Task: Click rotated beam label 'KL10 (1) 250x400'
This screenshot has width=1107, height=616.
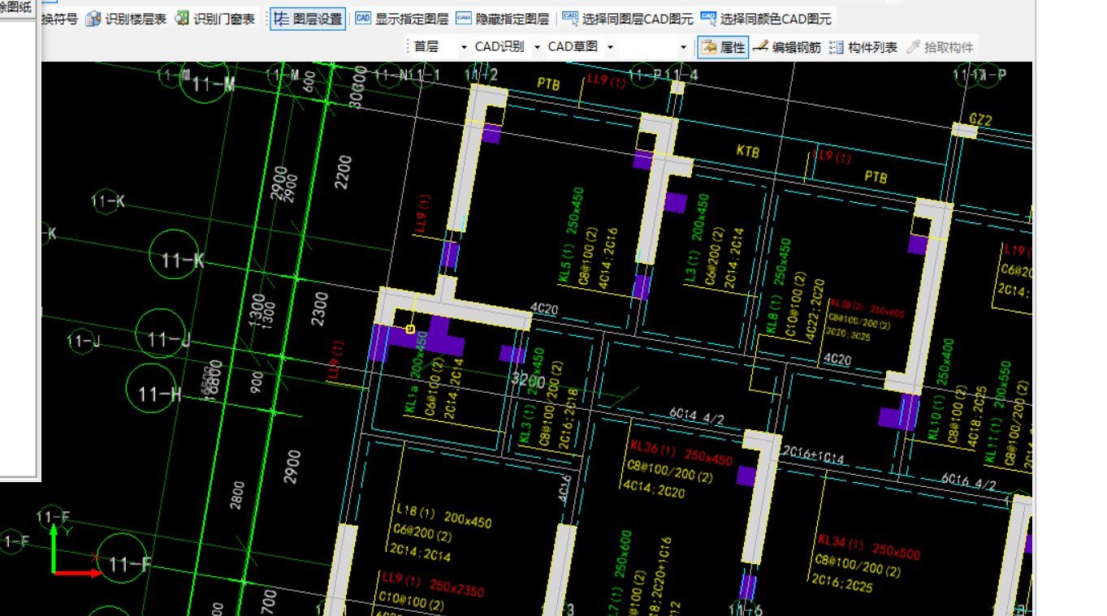Action: coord(941,390)
